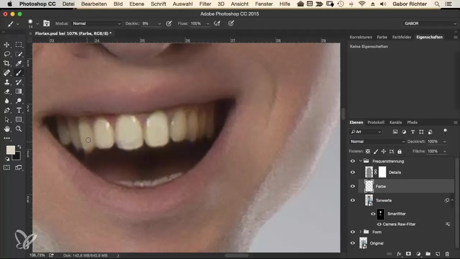
Task: Create a new layer
Action: point(438,254)
